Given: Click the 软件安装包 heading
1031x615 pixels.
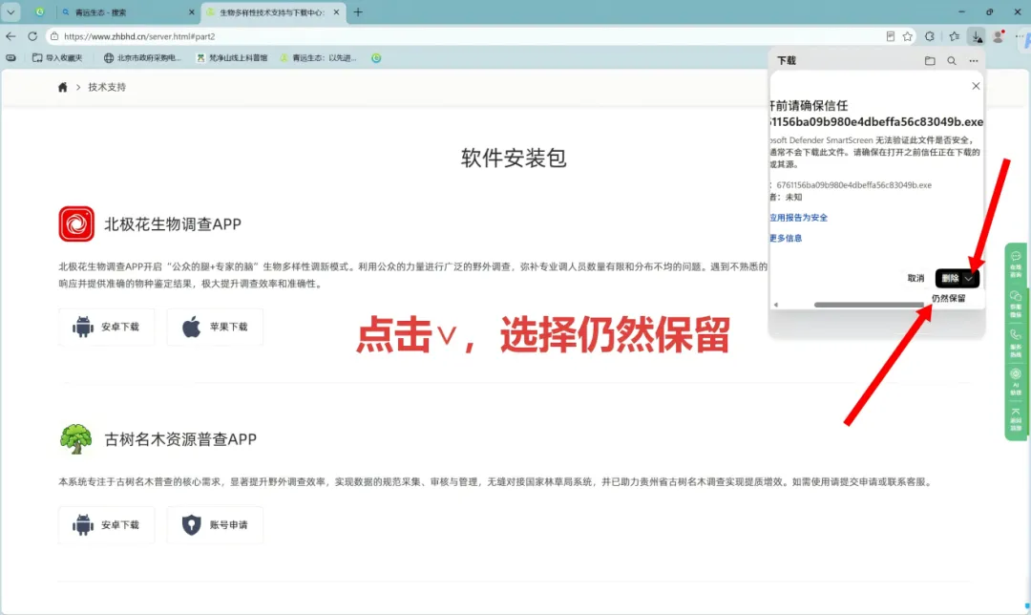Looking at the screenshot, I should point(514,158).
